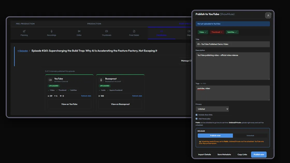Select Publish now release option
290x163 pixels.
(x=215, y=136)
